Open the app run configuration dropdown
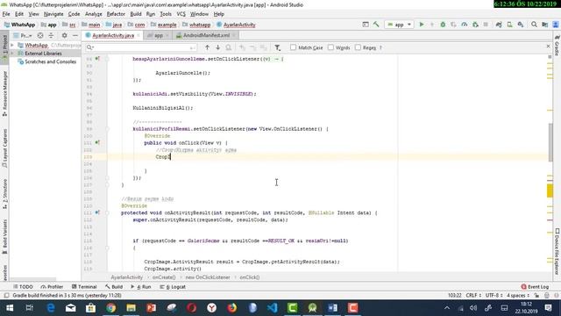 click(400, 25)
